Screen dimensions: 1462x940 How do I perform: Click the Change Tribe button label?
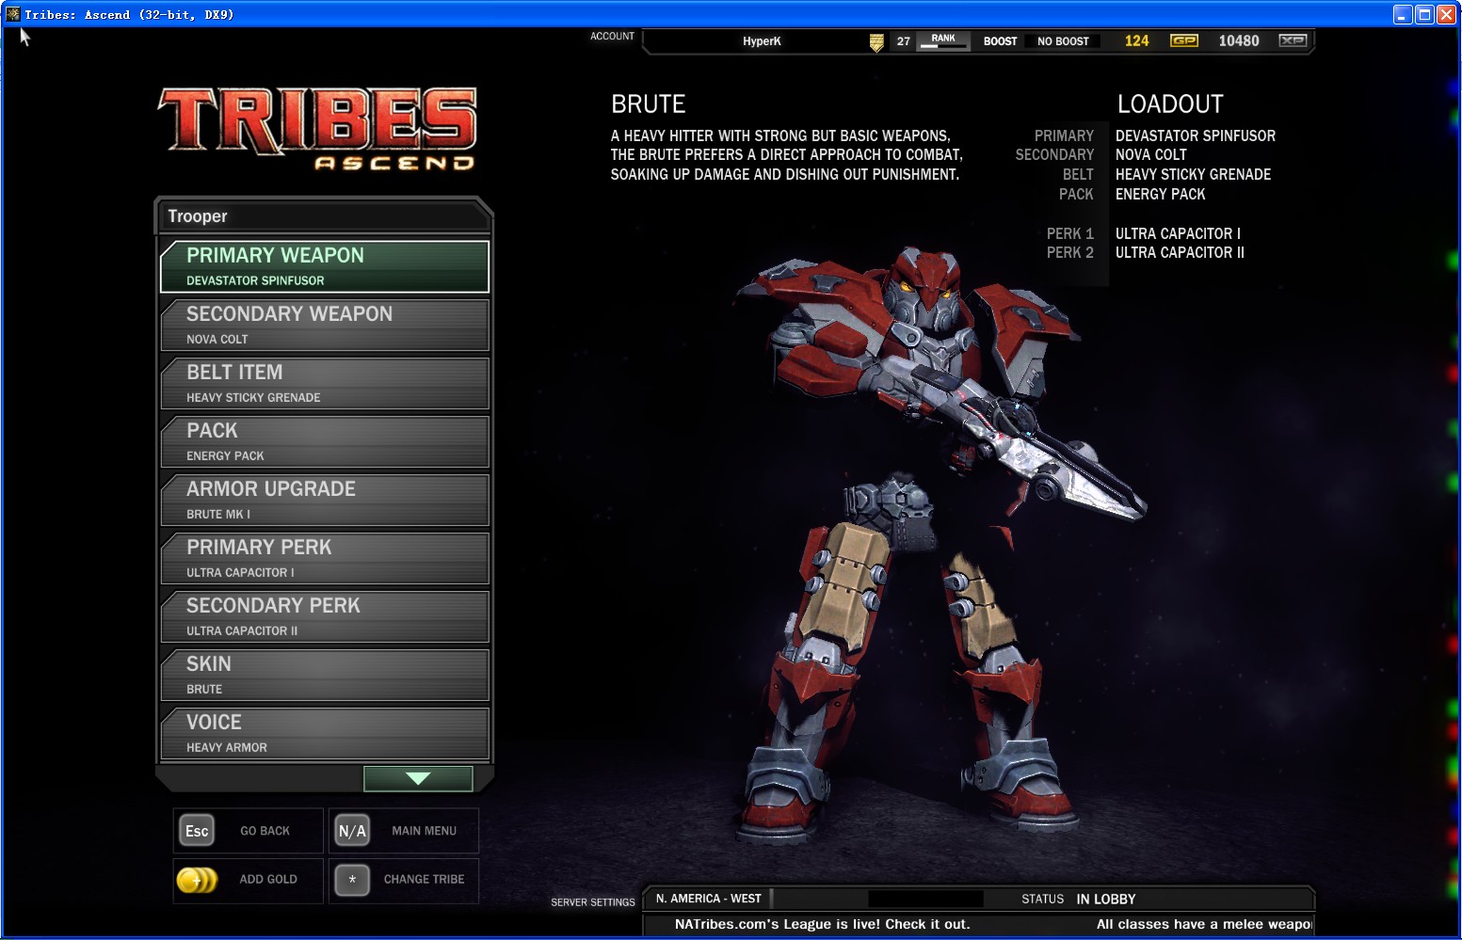coord(424,879)
